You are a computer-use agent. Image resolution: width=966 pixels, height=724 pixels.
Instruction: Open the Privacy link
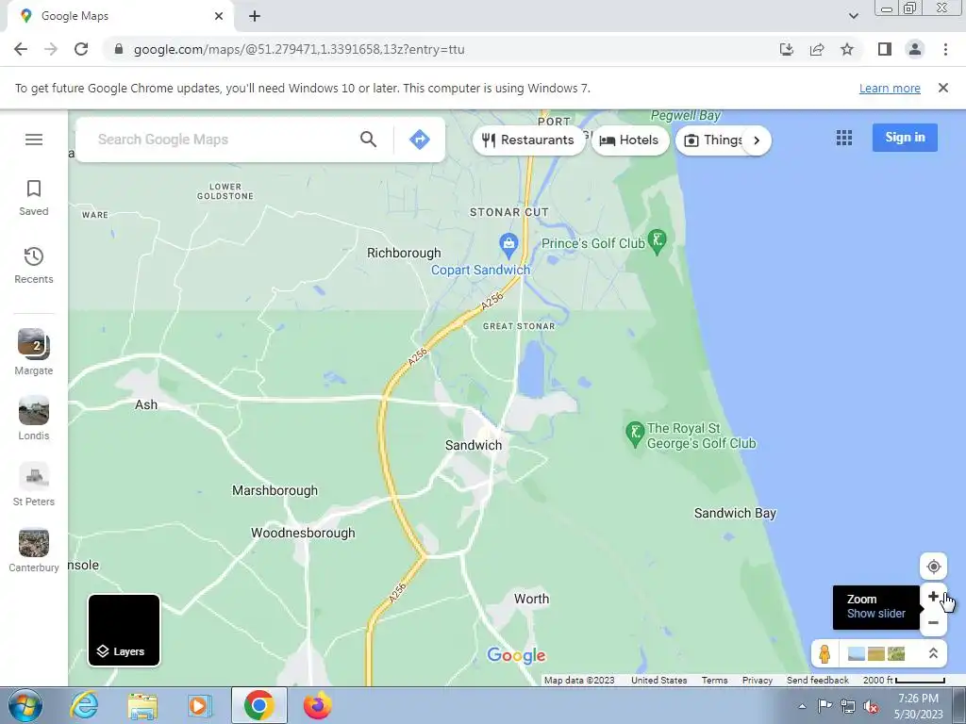[758, 681]
